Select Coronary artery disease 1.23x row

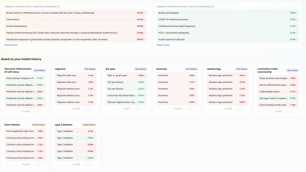25,158
